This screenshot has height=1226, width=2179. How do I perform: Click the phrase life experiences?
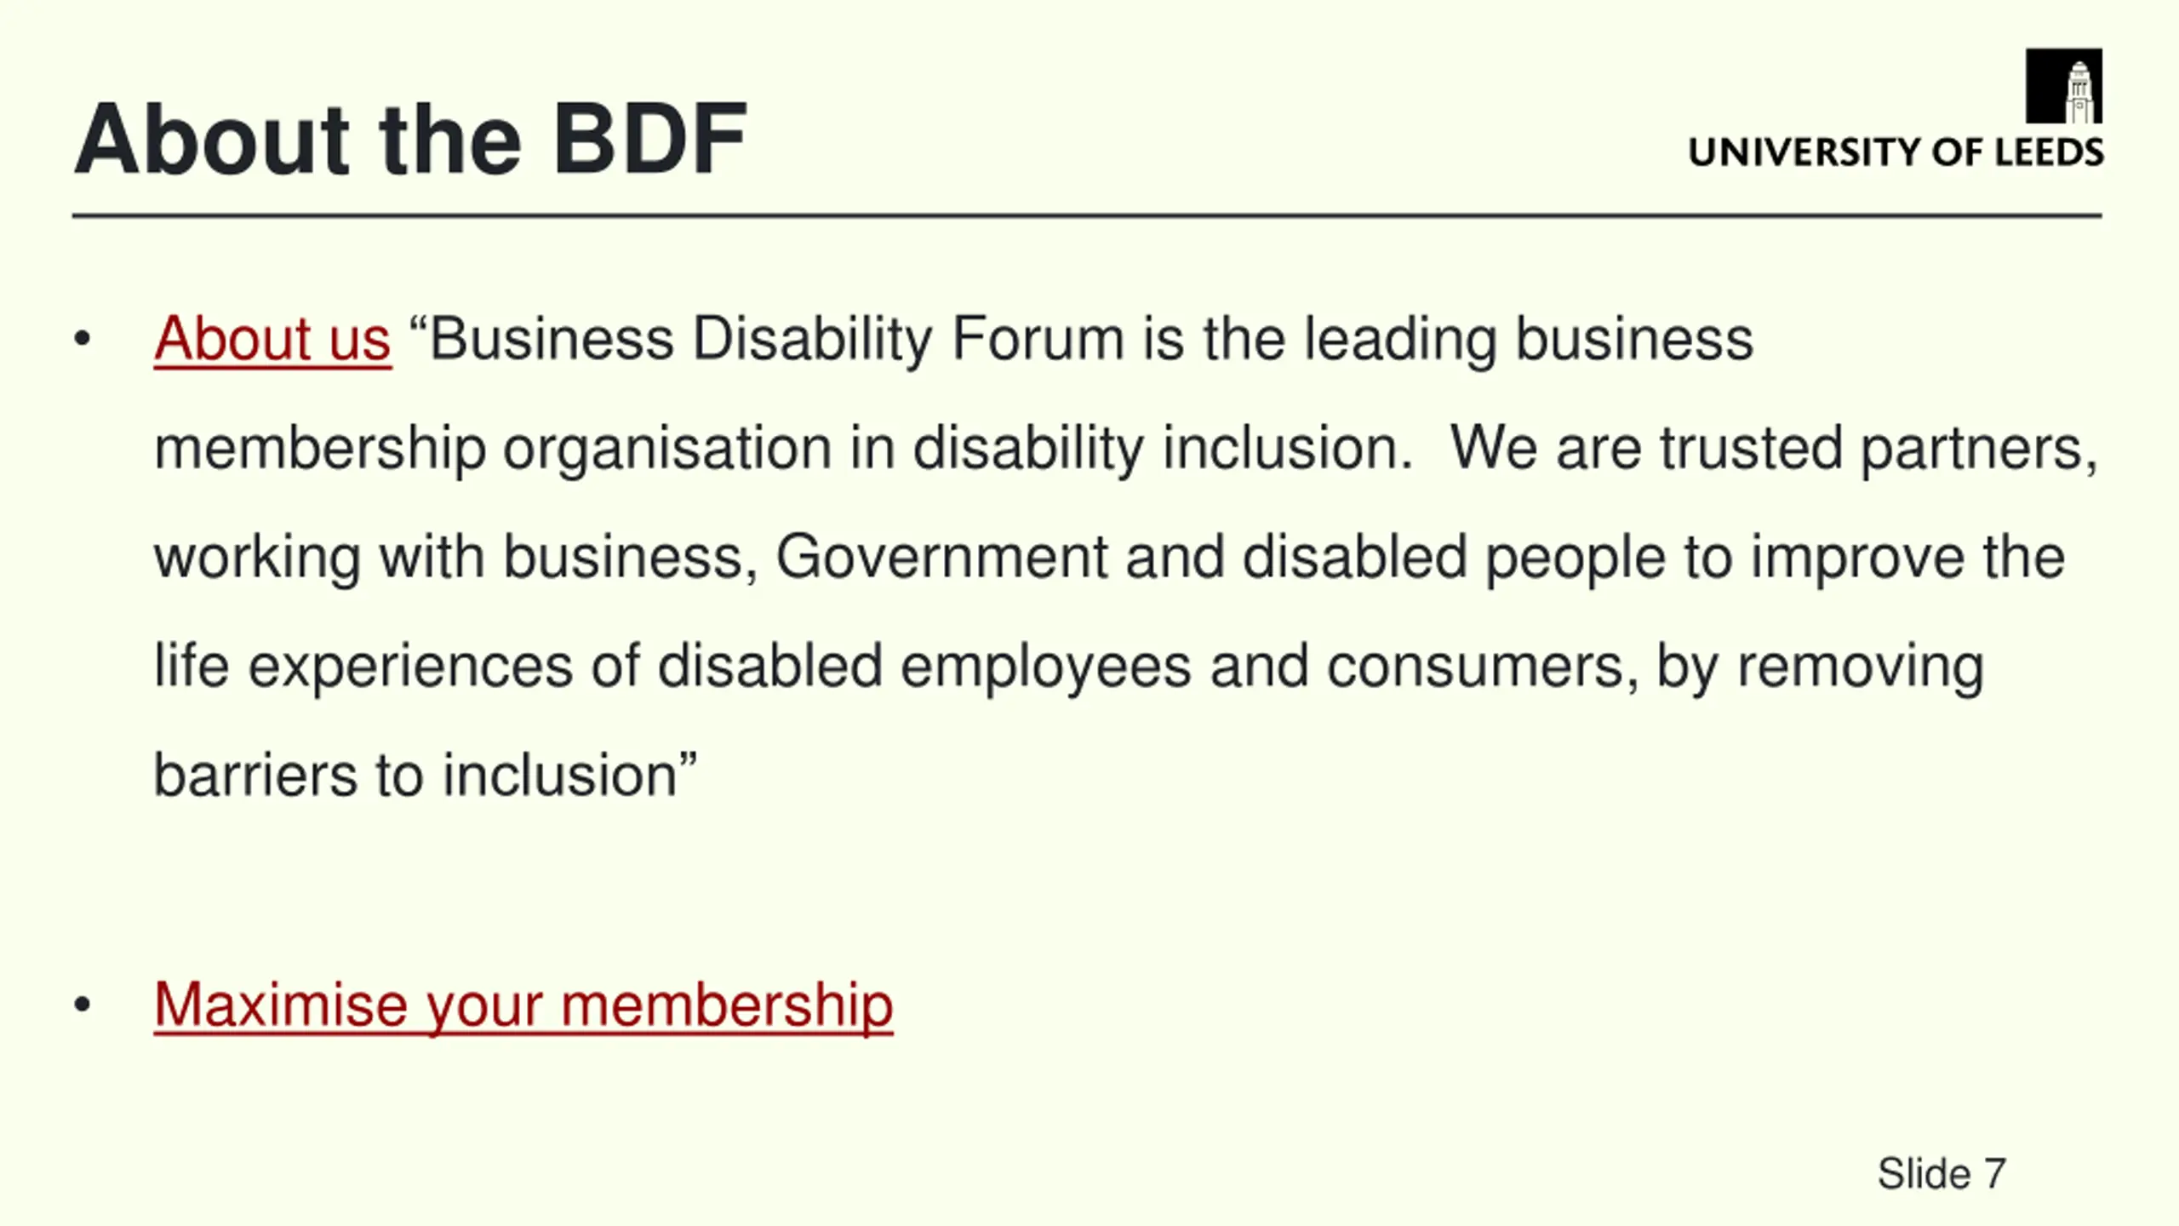(363, 667)
